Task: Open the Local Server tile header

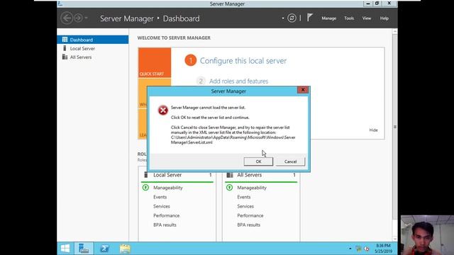Action: (x=167, y=175)
